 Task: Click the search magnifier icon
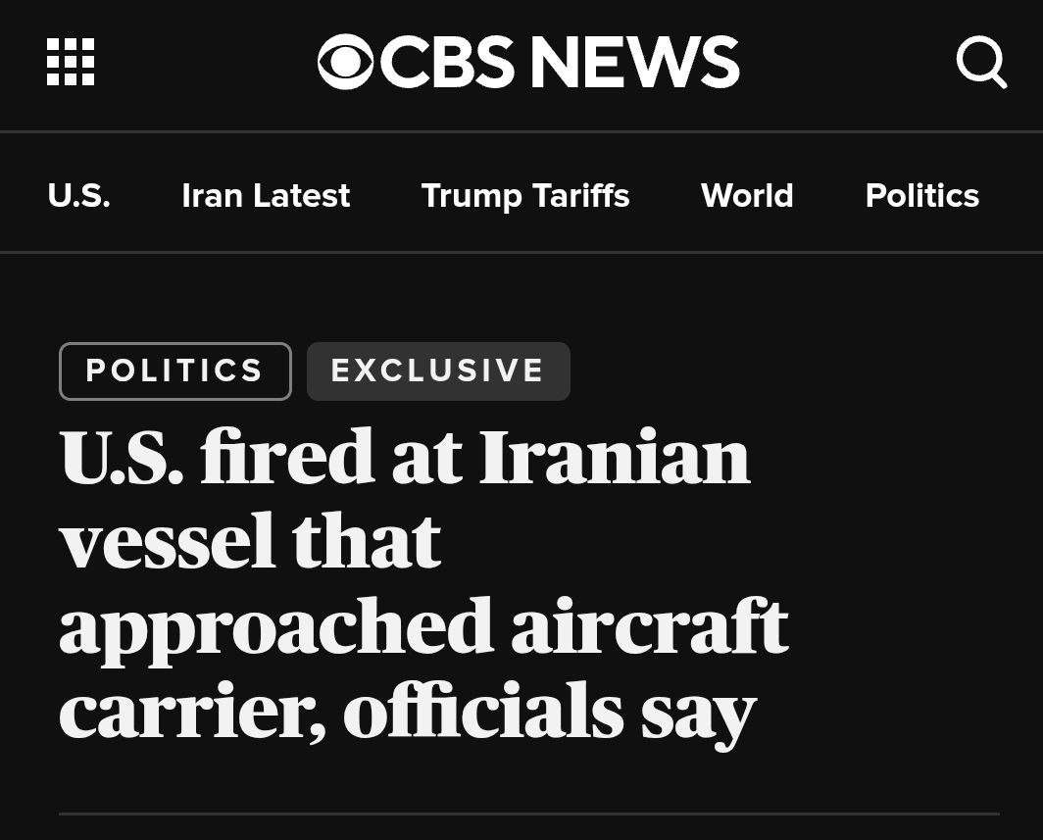(981, 63)
